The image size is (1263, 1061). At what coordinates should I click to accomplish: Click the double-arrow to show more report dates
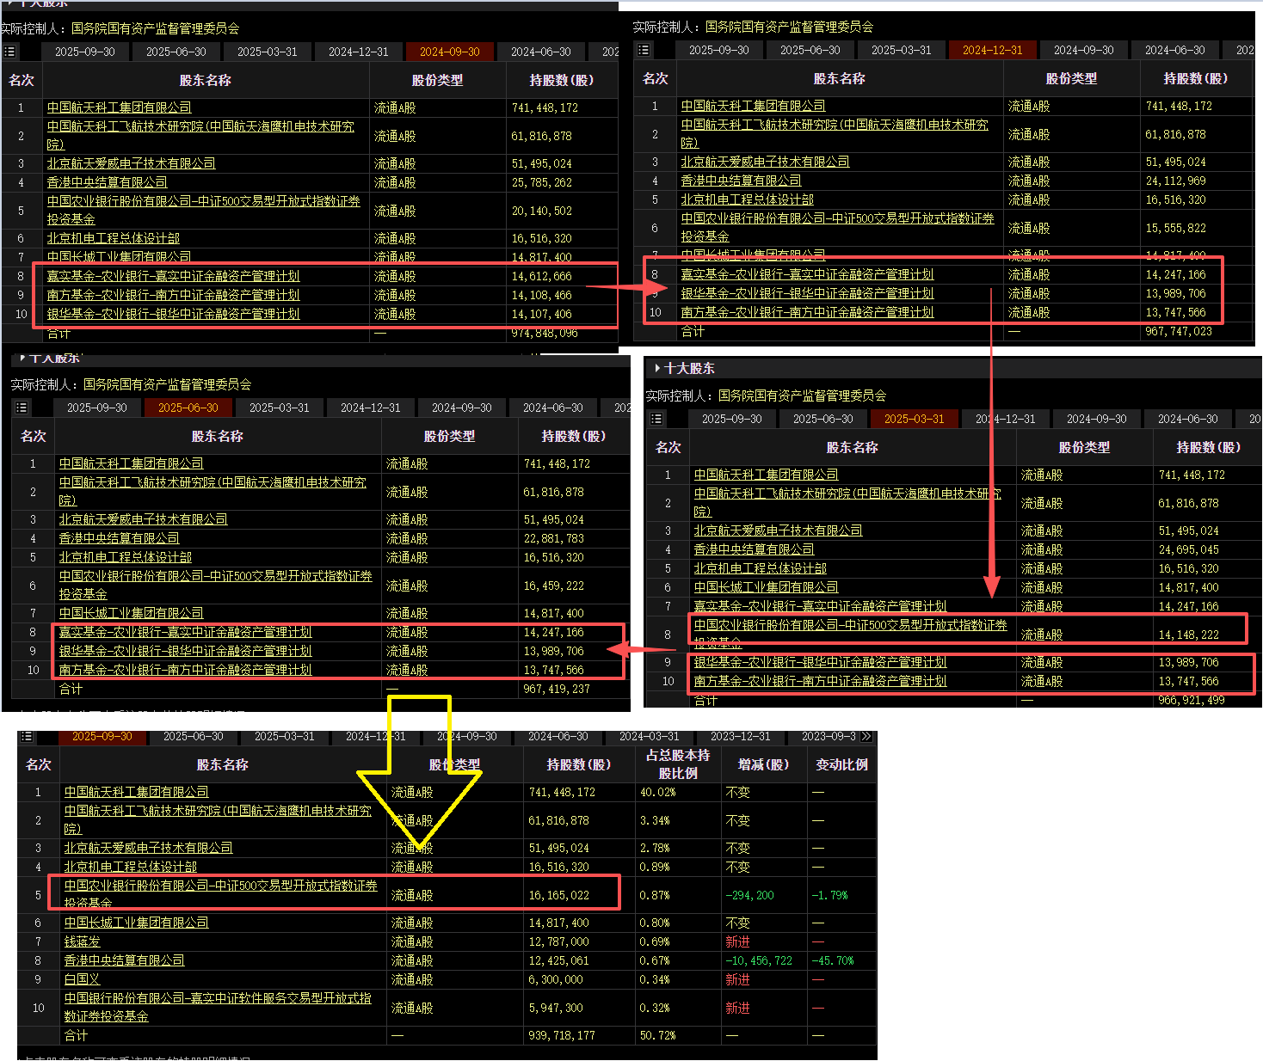coord(866,737)
